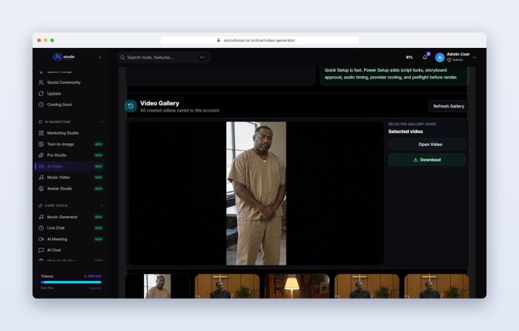Screen dimensions: 519x331
Task: Click the Upgrade link under Tokens
Action: [95, 288]
